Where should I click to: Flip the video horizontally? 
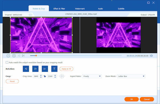(x=45, y=69)
